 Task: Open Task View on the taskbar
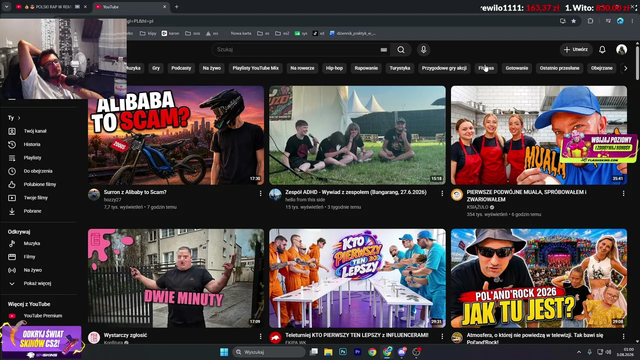point(313,352)
